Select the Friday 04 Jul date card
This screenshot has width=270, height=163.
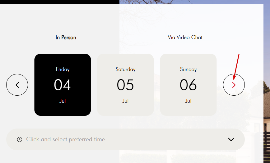pos(63,84)
